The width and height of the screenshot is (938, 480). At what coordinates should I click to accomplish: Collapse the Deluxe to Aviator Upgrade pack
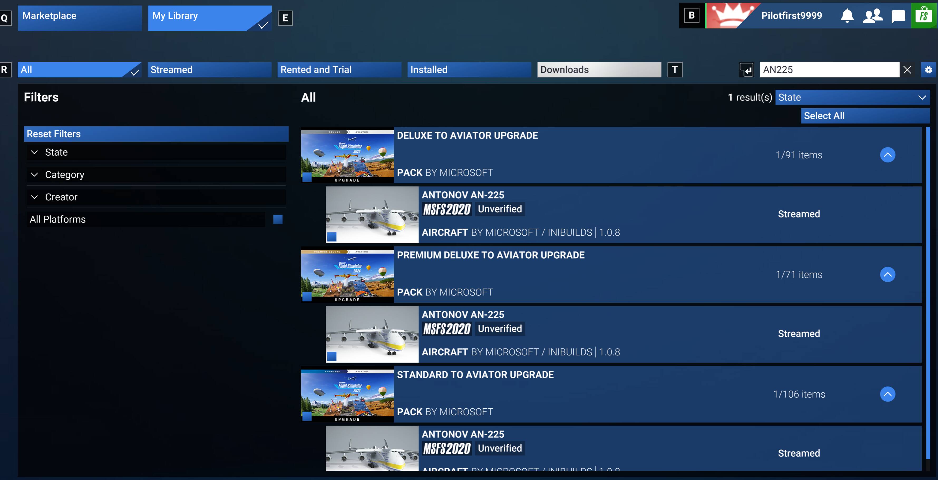tap(887, 155)
